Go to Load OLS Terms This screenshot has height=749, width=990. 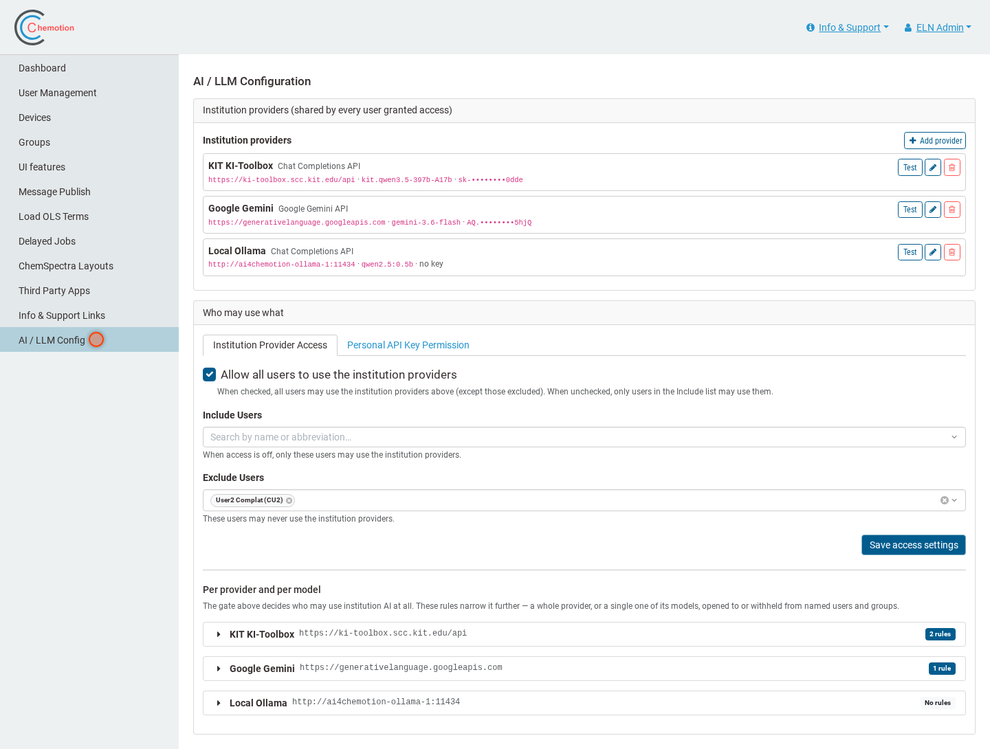(x=89, y=216)
